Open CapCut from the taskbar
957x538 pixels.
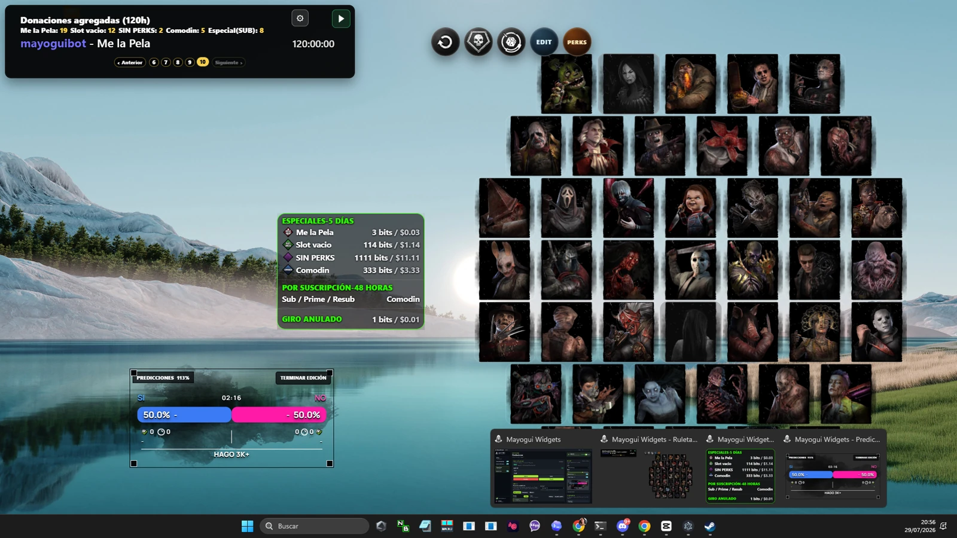(x=666, y=526)
